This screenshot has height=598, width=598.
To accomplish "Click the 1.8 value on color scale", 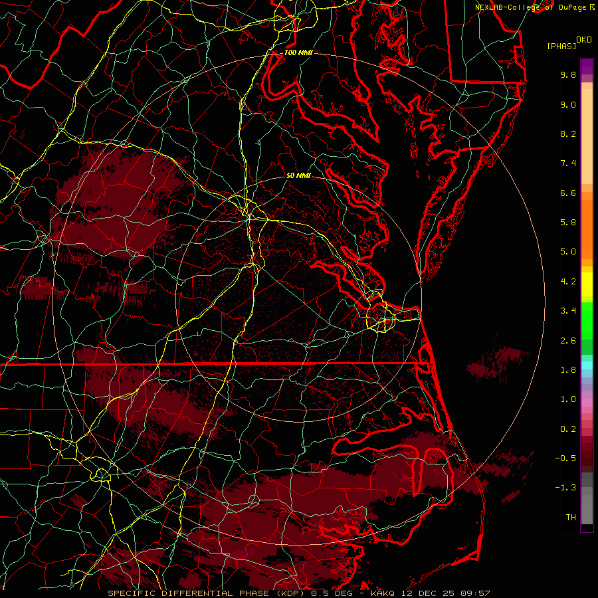I will [x=568, y=370].
